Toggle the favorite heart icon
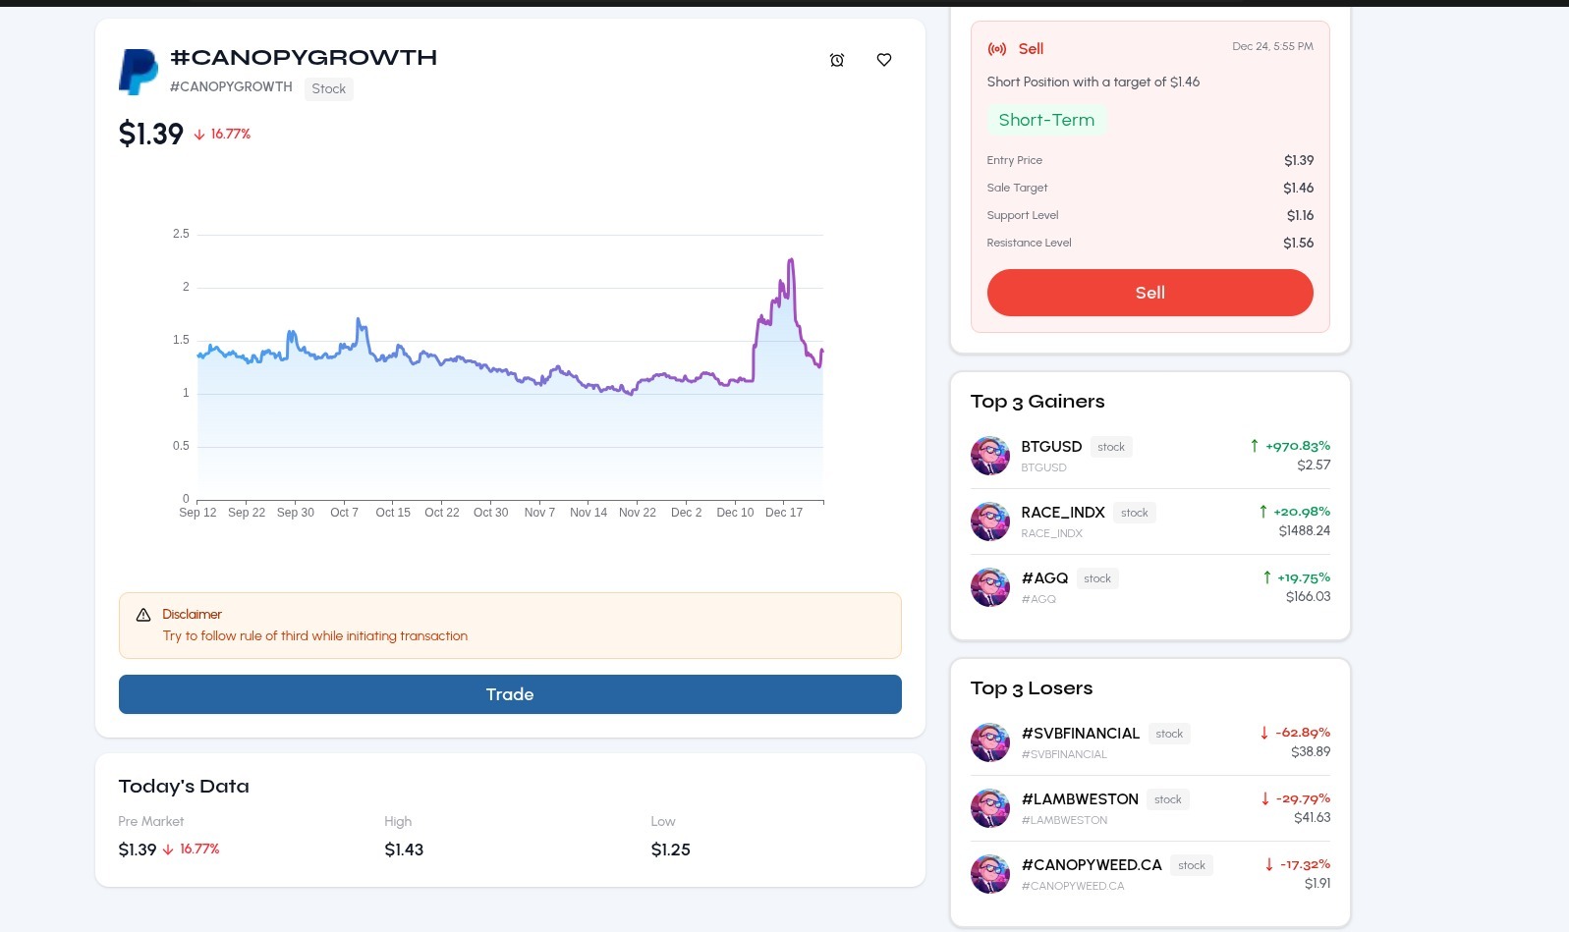The height and width of the screenshot is (932, 1569). pyautogui.click(x=884, y=60)
